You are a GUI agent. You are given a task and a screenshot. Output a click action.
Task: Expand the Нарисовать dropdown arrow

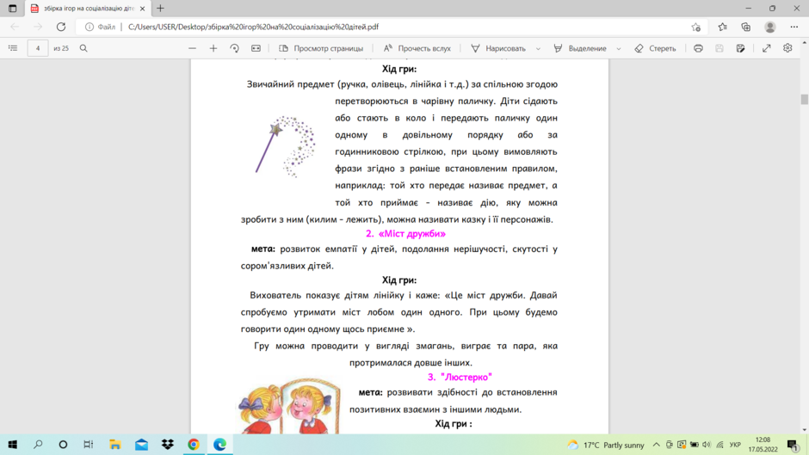pos(538,48)
